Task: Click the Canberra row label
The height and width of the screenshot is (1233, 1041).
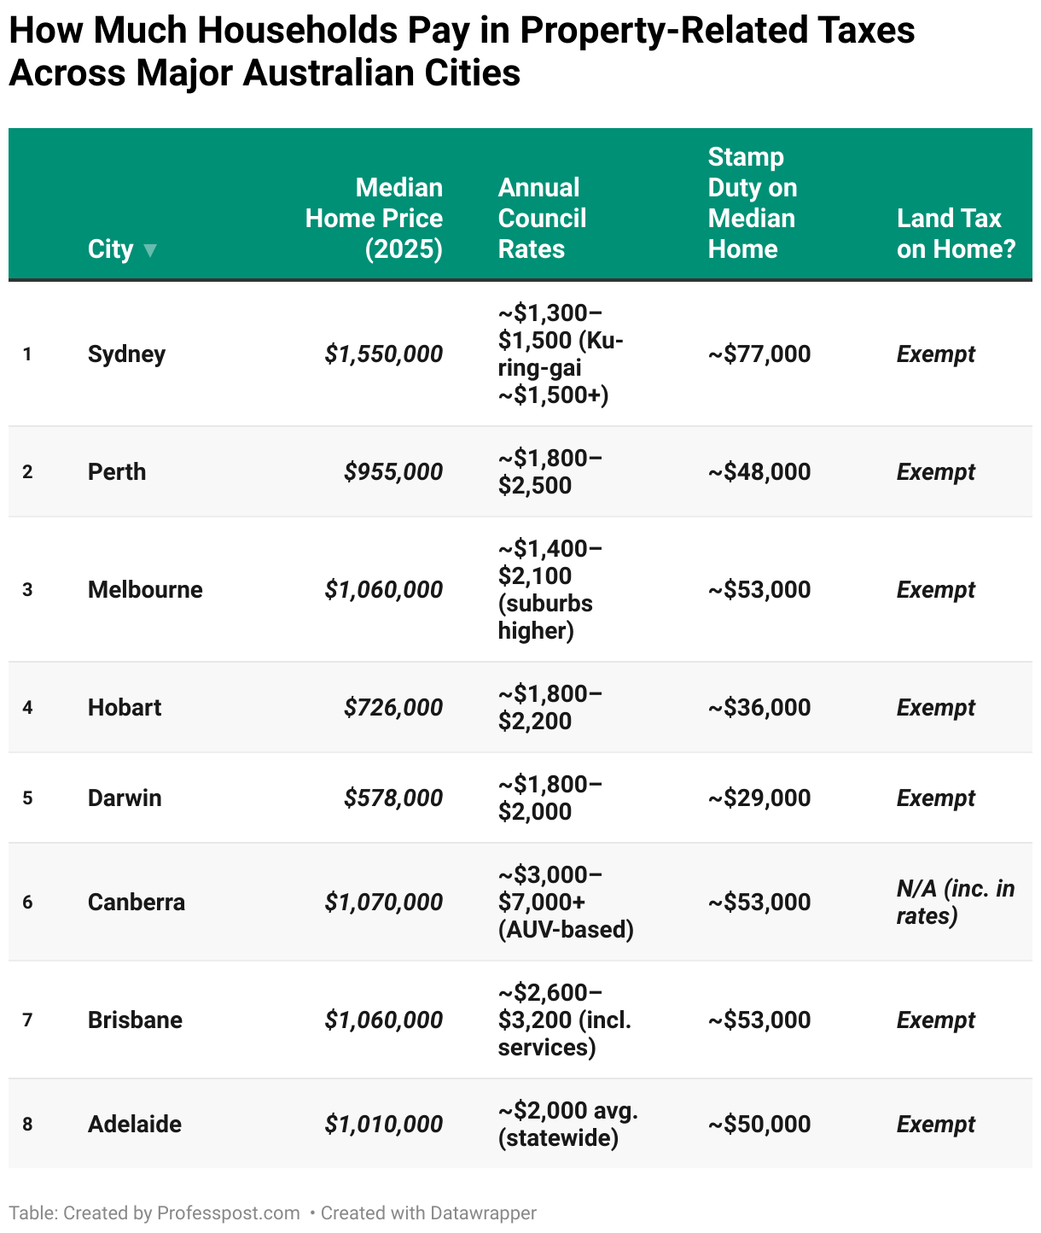Action: pyautogui.click(x=137, y=903)
